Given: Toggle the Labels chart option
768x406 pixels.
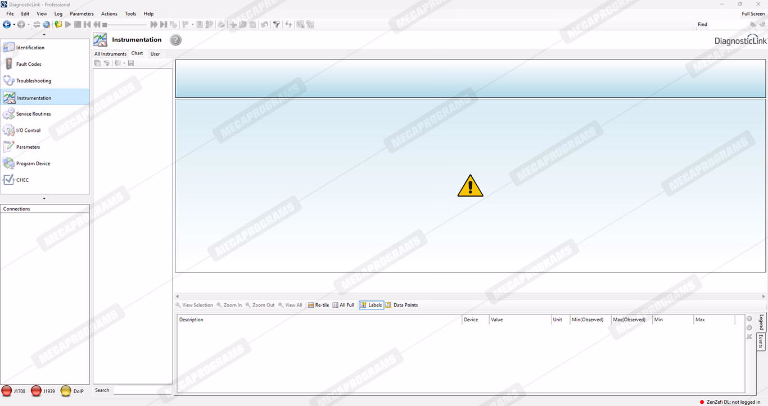Looking at the screenshot, I should [371, 305].
